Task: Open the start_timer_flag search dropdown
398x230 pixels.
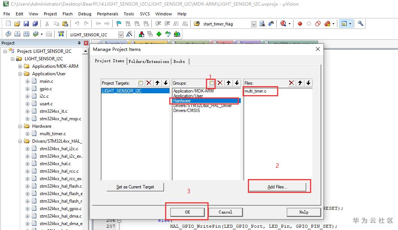Action: tap(253, 24)
